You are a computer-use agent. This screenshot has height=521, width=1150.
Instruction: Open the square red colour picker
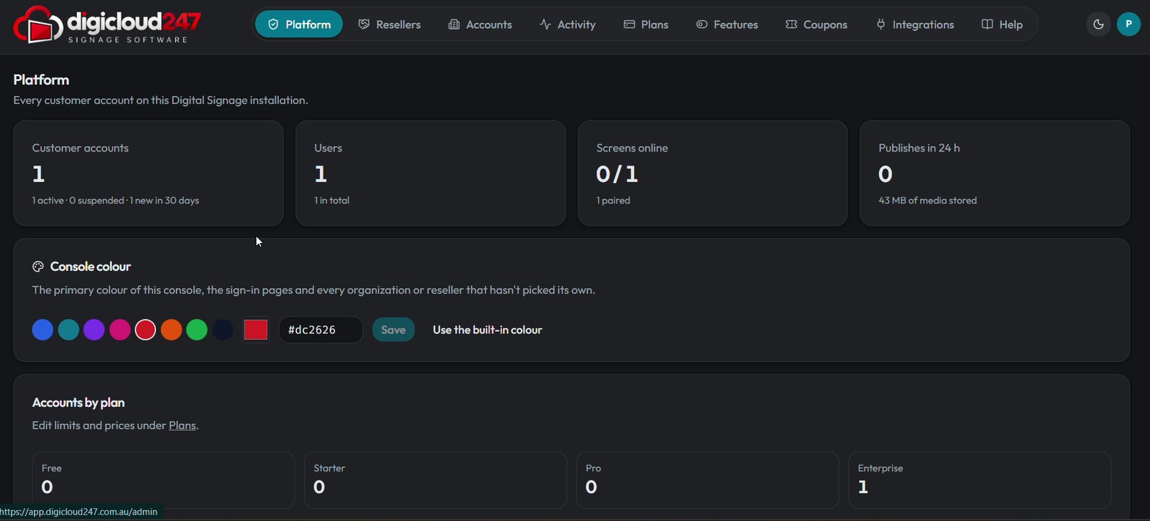[x=256, y=330]
